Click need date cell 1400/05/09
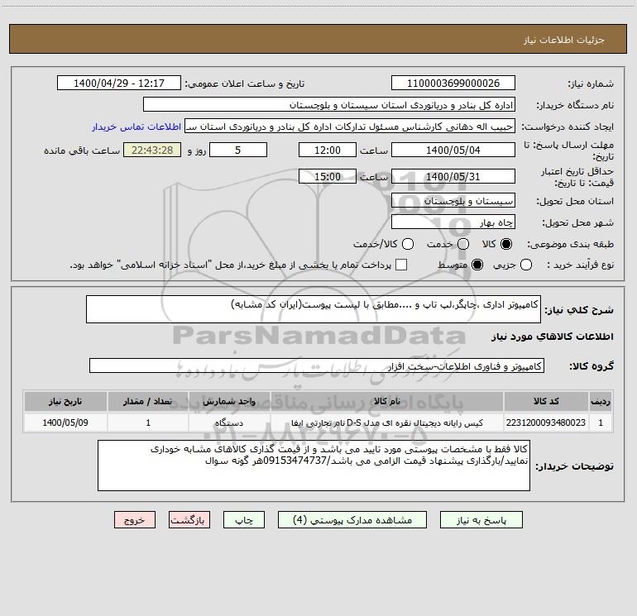Image resolution: width=637 pixels, height=616 pixels. tap(65, 423)
